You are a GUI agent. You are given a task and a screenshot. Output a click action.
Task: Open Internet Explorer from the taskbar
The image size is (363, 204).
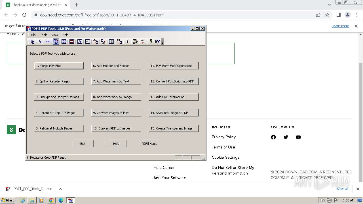pyautogui.click(x=22, y=200)
